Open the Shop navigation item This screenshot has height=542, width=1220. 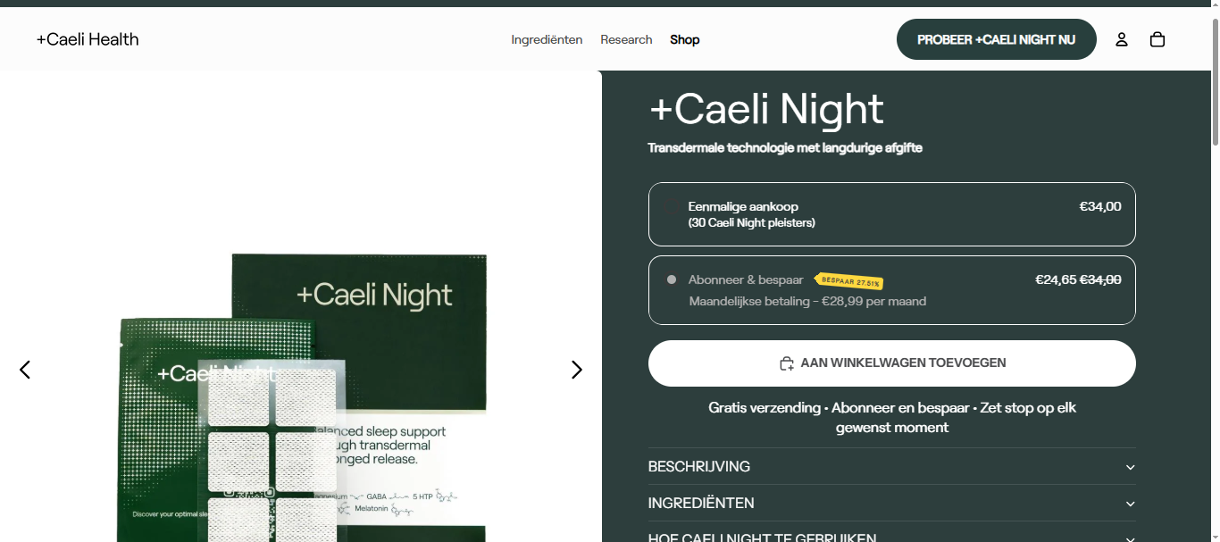(685, 39)
